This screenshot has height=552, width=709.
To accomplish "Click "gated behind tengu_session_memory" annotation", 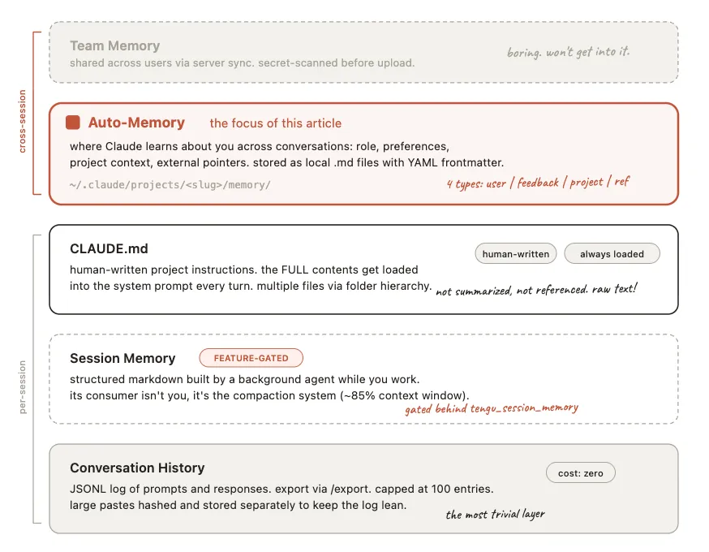I will 492,408.
